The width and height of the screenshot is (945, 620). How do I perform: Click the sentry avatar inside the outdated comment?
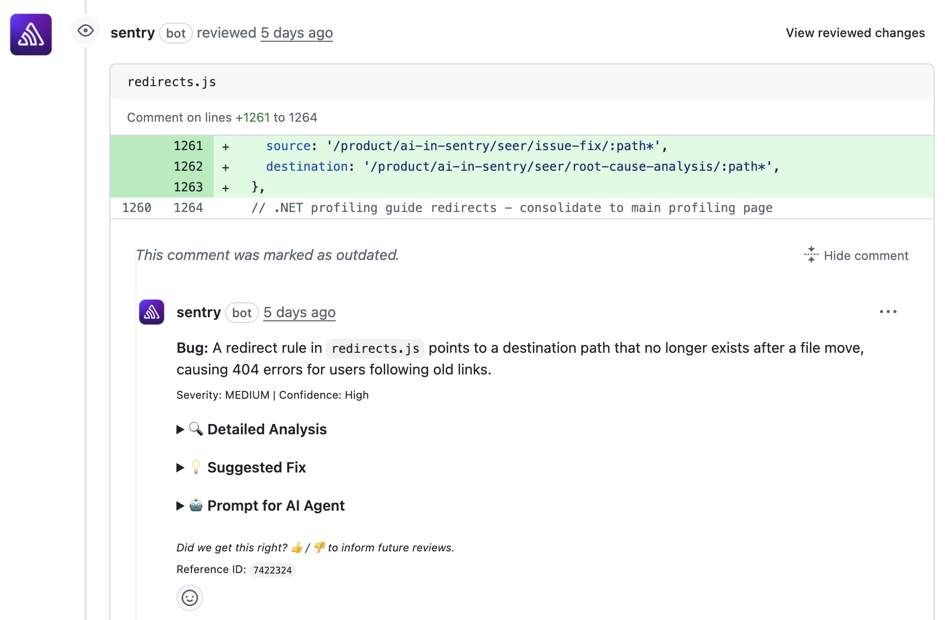[x=151, y=312]
